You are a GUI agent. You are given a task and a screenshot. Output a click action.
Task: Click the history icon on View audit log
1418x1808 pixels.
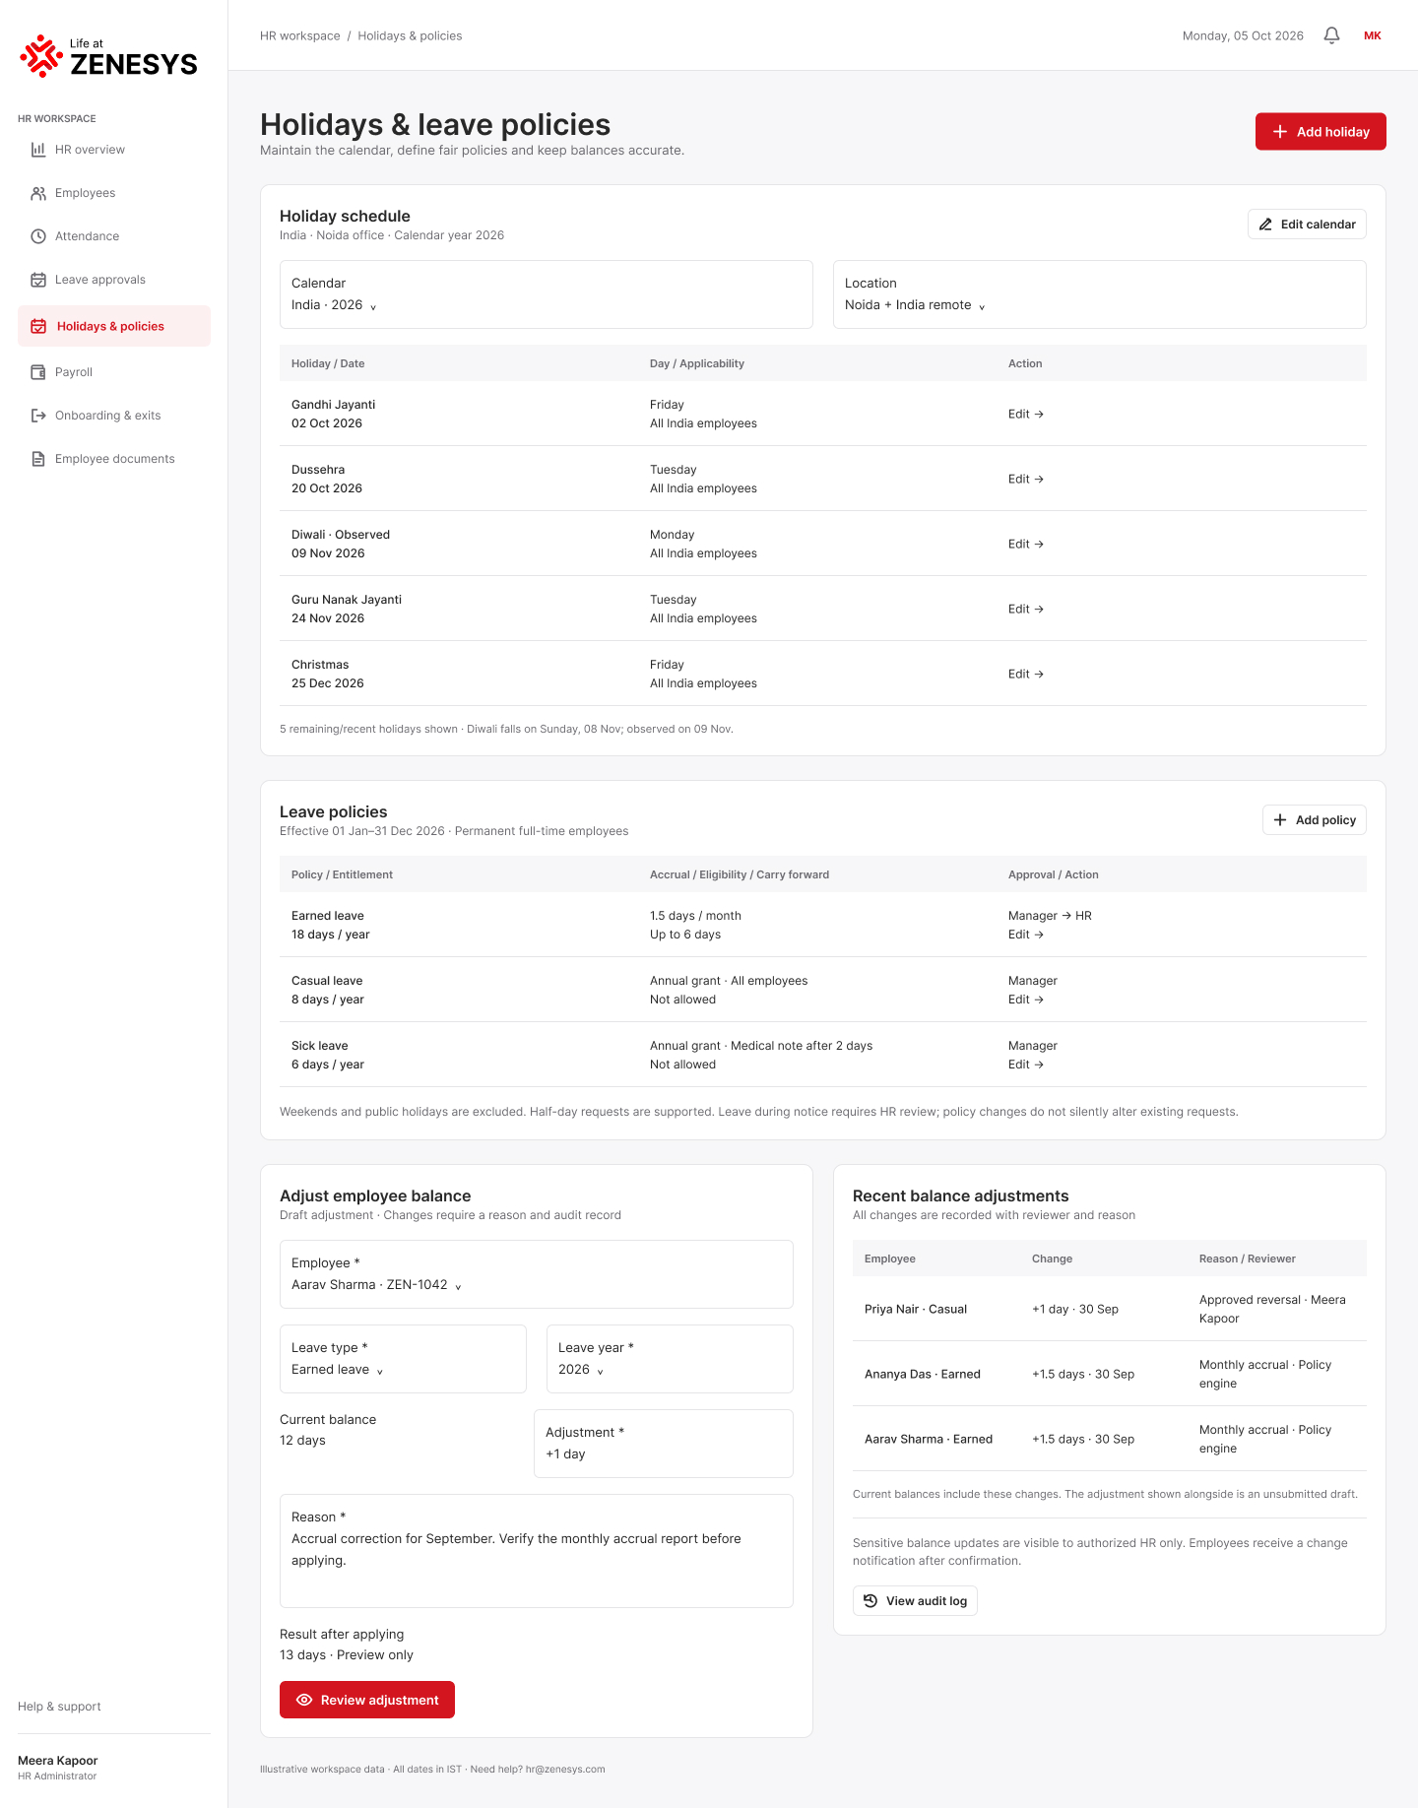[x=870, y=1601]
